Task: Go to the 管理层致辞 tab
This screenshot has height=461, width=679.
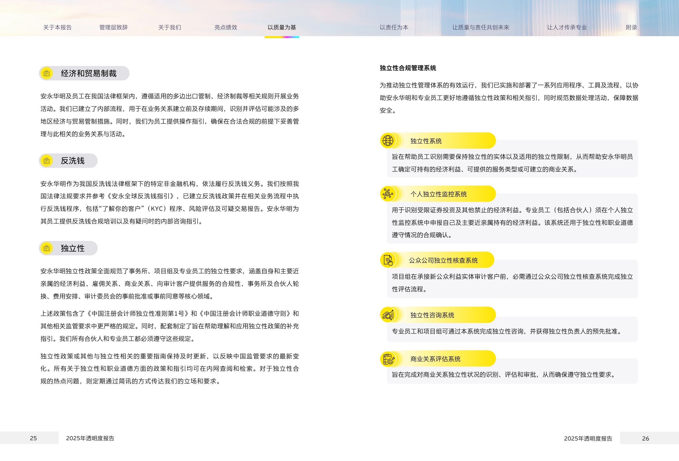Action: (113, 27)
